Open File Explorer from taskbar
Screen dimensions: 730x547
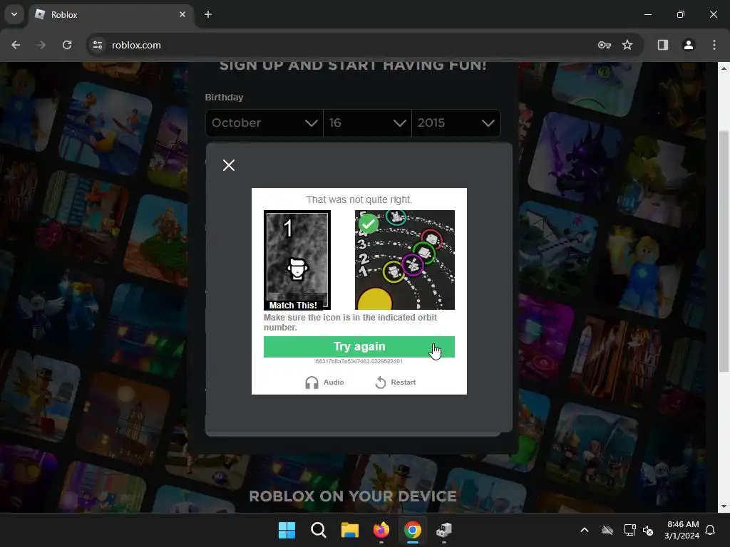(x=349, y=530)
